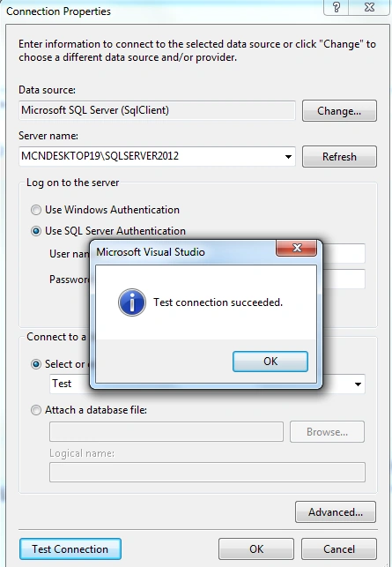The width and height of the screenshot is (392, 567).
Task: Open the database name dropdown arrow
Action: click(x=358, y=384)
